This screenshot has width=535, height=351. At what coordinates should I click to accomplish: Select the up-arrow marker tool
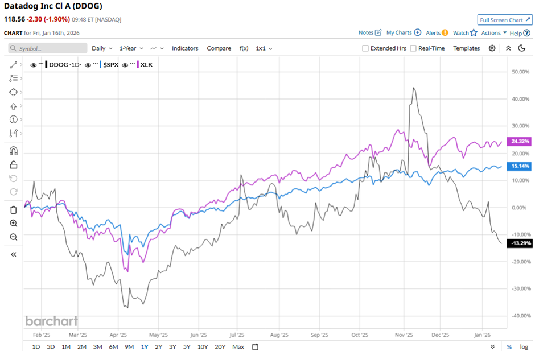pyautogui.click(x=13, y=106)
